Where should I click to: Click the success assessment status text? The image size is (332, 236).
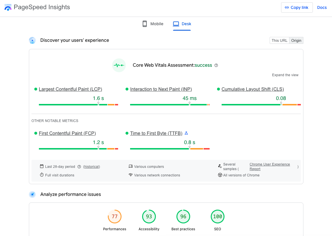tap(203, 65)
